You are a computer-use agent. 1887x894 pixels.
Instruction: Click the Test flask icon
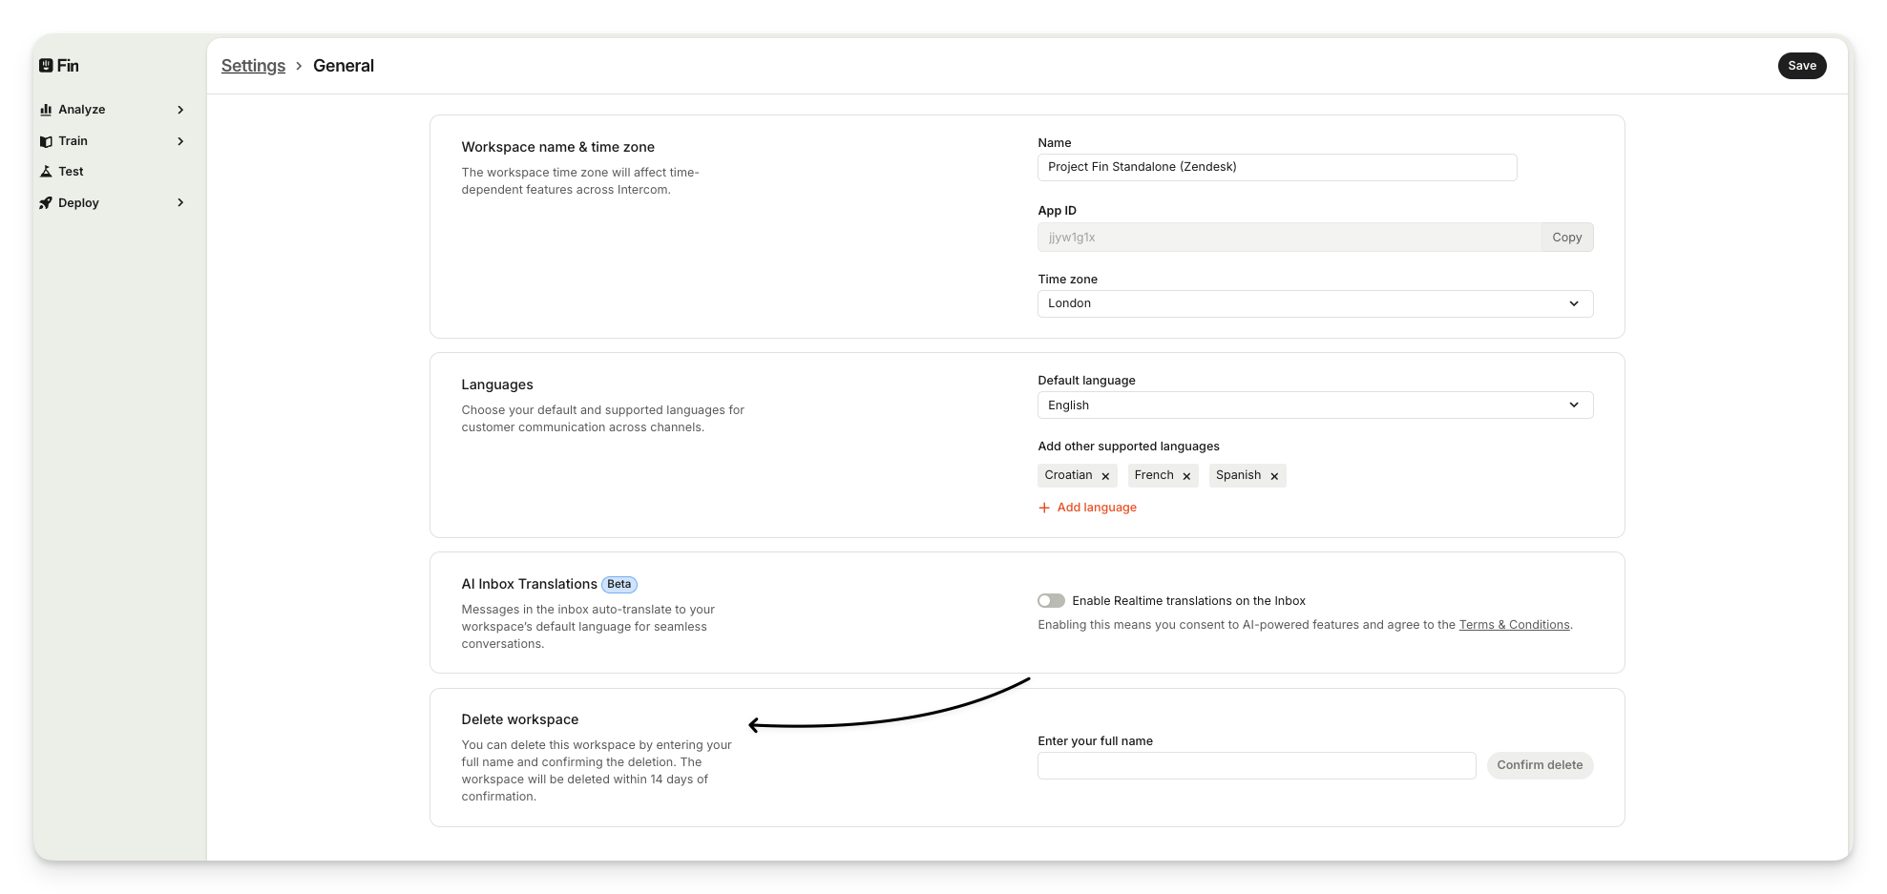[46, 172]
